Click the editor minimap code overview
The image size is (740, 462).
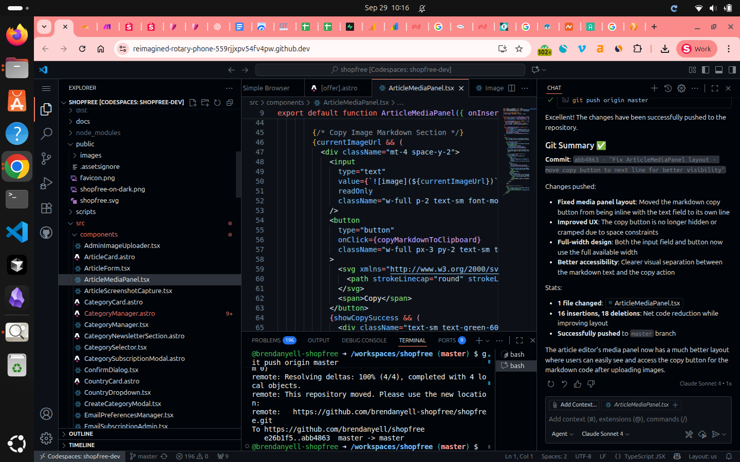point(516,149)
